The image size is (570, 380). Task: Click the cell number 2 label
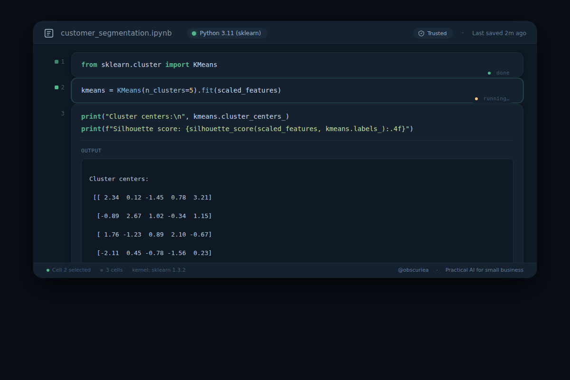[x=63, y=87]
